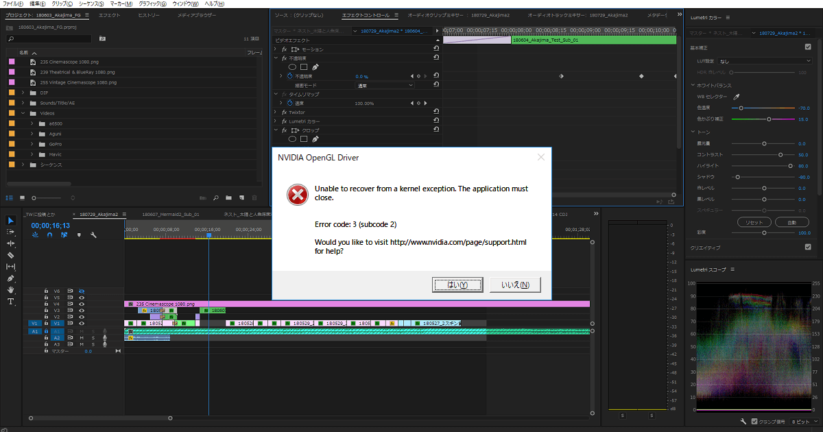Collapse the Tone section in Lumetri
Image resolution: width=823 pixels, height=432 pixels.
693,132
